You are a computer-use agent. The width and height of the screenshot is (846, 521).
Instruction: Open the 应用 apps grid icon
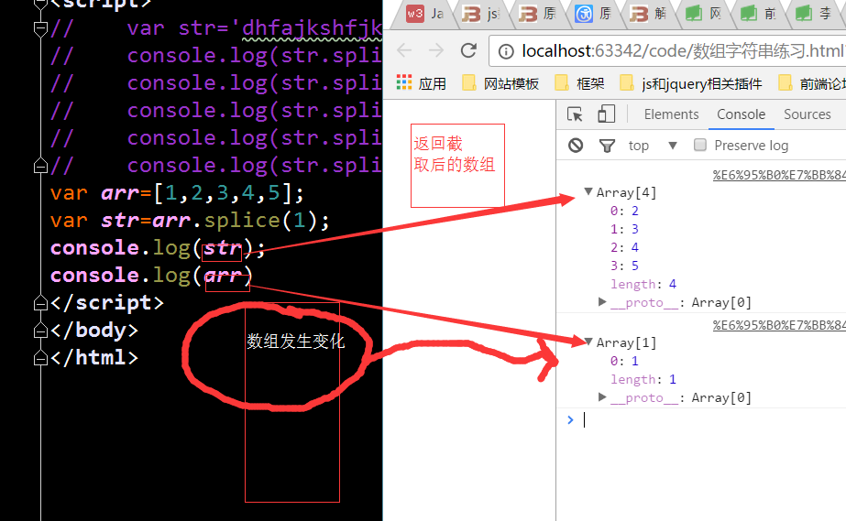403,82
